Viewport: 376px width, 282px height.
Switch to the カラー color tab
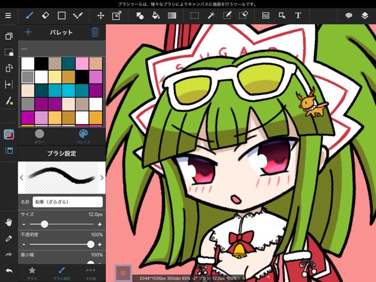click(x=40, y=137)
